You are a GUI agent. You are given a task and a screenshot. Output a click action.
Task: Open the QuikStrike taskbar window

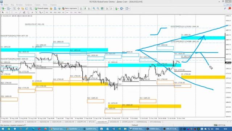click(x=74, y=129)
